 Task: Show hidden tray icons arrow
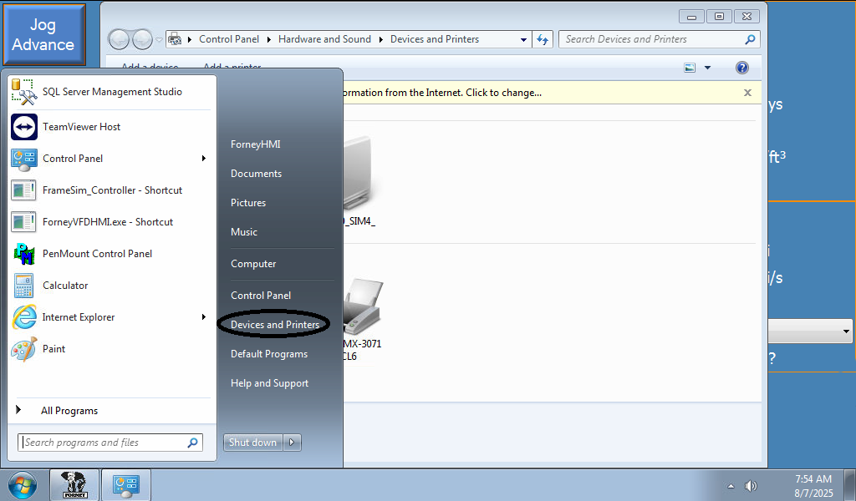pyautogui.click(x=731, y=486)
